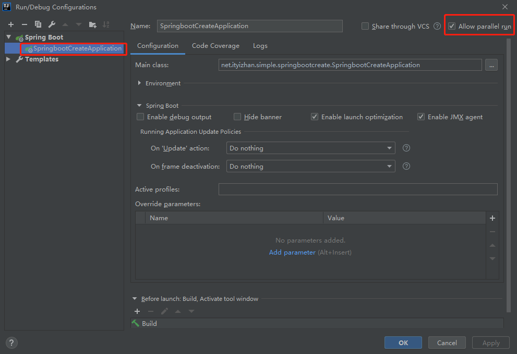Click the right panel vertical scrollbar
The height and width of the screenshot is (354, 517).
[509, 176]
